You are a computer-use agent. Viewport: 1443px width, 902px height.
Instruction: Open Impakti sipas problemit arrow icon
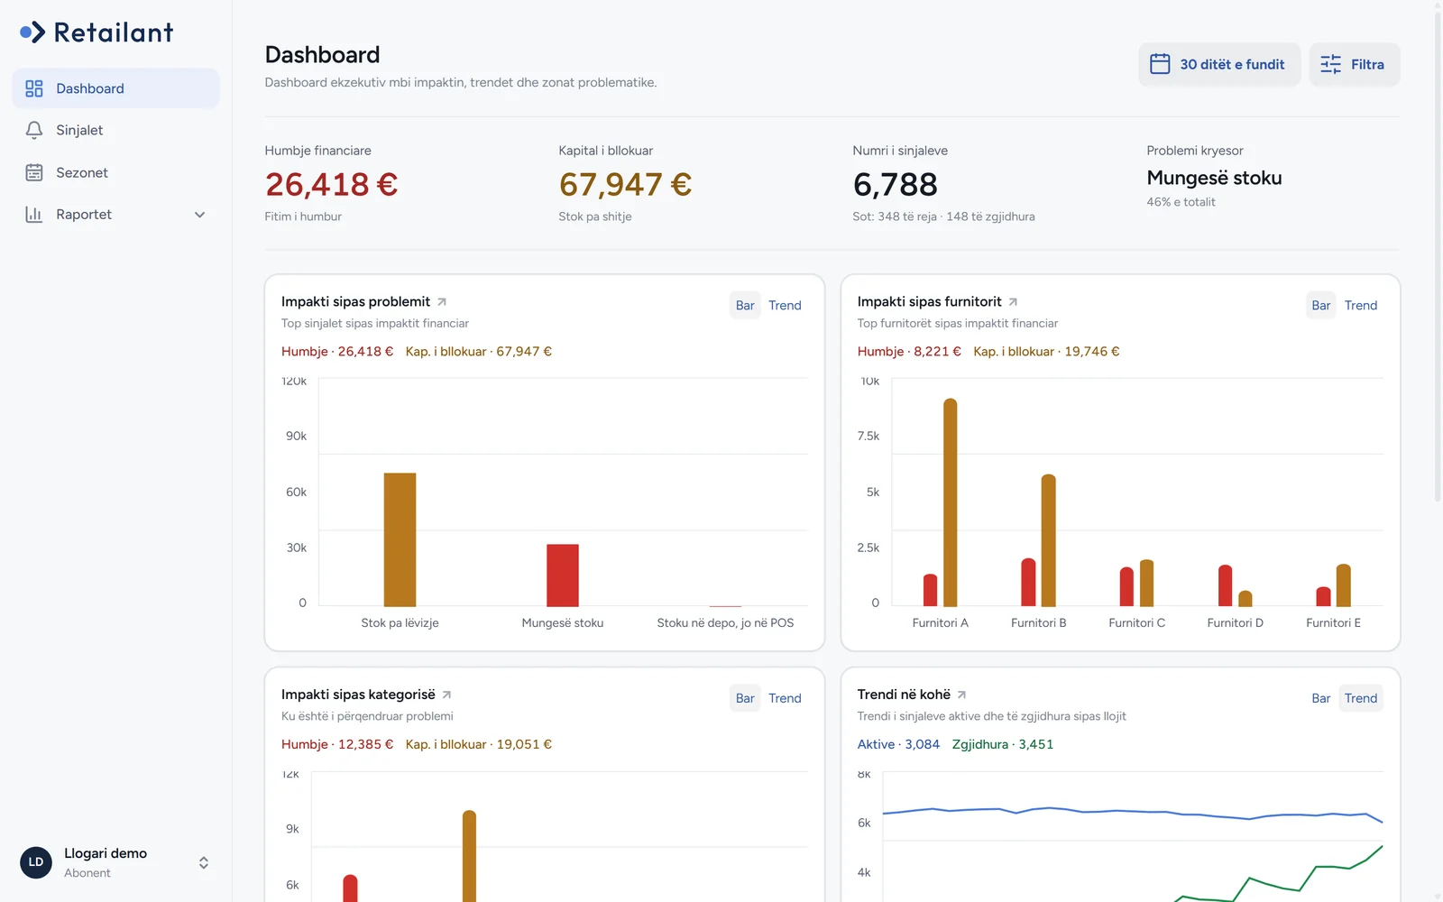[442, 302]
